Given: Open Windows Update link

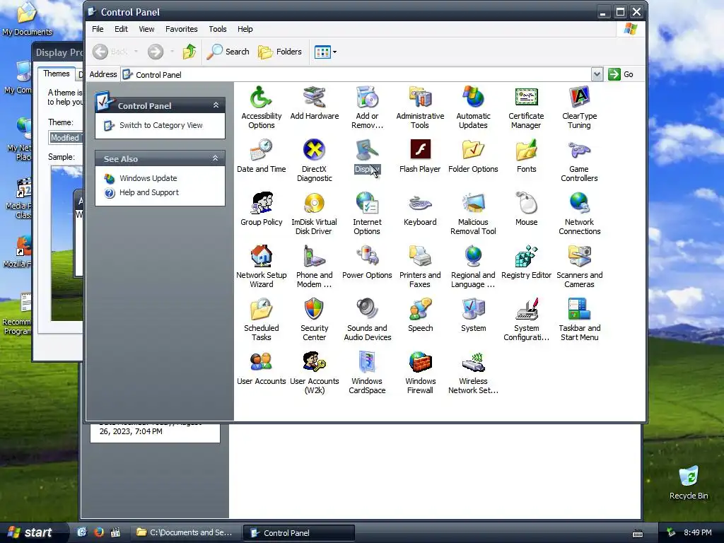Looking at the screenshot, I should click(148, 178).
